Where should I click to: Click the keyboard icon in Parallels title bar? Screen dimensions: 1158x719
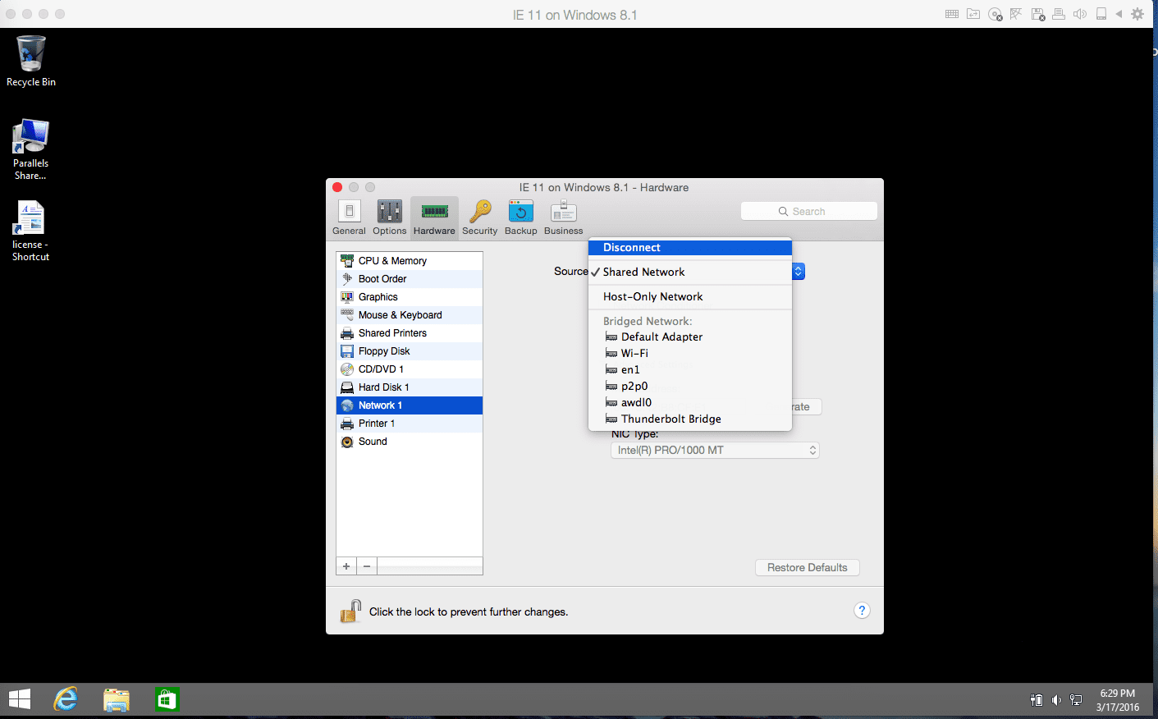tap(952, 14)
